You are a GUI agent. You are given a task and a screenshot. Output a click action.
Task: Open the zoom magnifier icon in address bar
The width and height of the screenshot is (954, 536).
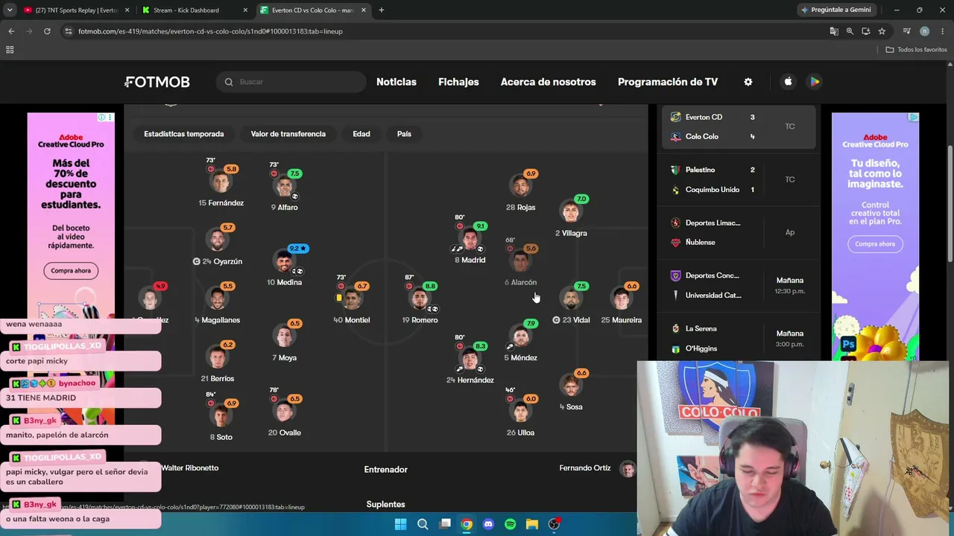[x=850, y=31]
